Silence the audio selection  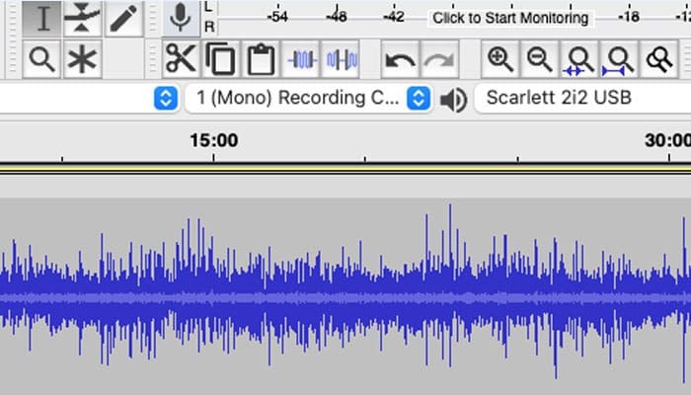[x=342, y=59]
